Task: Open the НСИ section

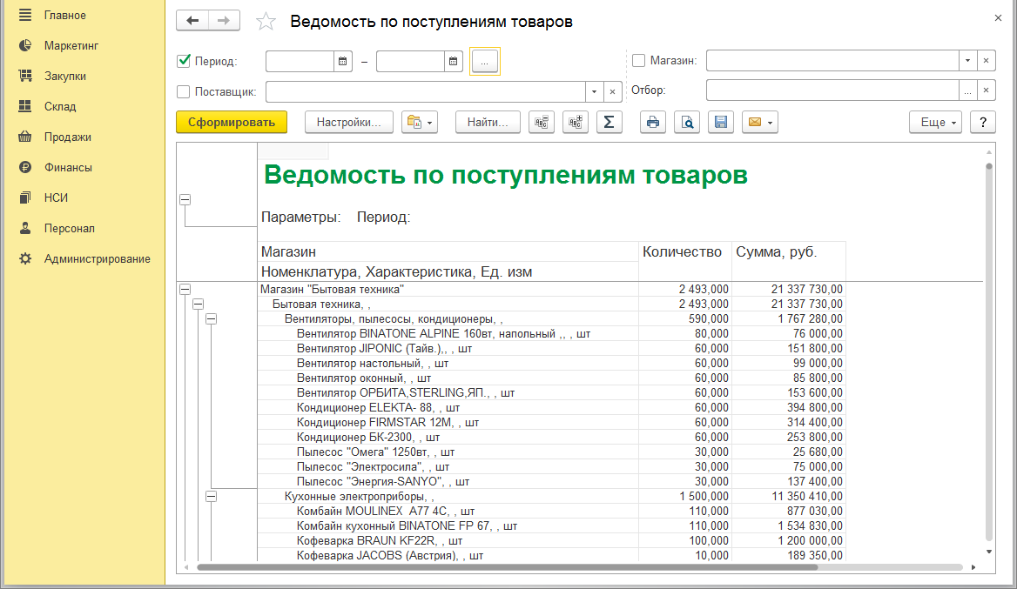Action: coord(56,197)
